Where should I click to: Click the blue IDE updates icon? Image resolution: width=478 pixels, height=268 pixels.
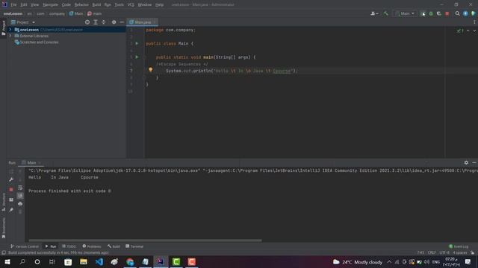465,13
